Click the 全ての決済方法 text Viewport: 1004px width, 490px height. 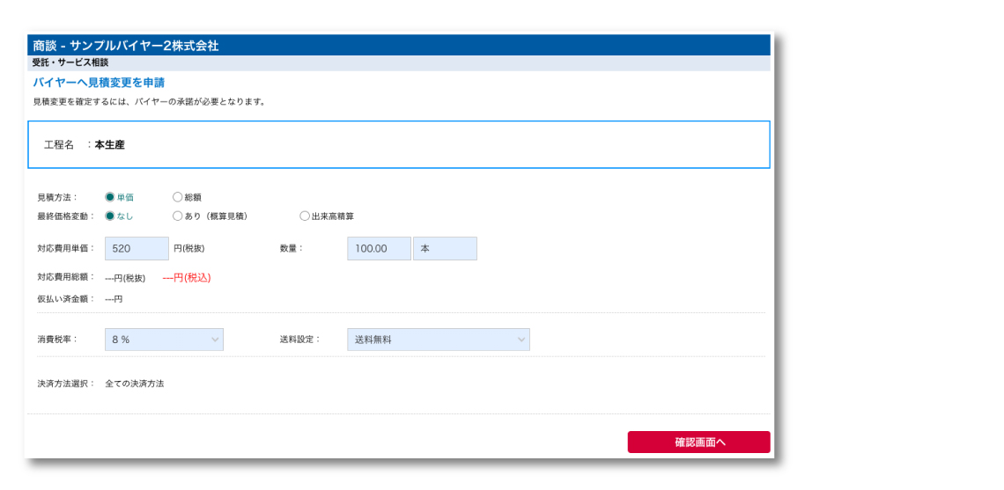[134, 384]
